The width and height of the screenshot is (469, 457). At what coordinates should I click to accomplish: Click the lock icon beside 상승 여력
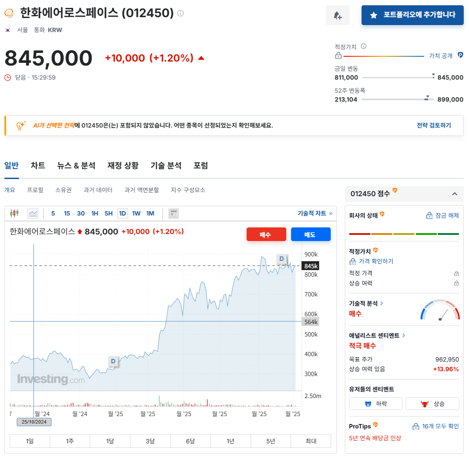click(x=456, y=283)
